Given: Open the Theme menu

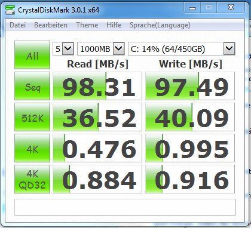Looking at the screenshot, I should pyautogui.click(x=87, y=25).
